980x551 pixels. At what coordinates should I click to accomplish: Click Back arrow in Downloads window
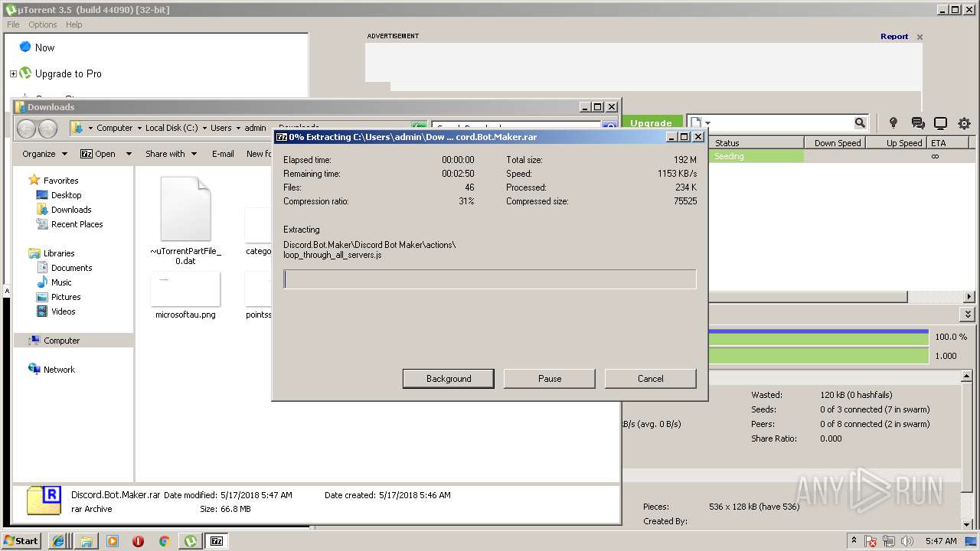click(x=26, y=129)
